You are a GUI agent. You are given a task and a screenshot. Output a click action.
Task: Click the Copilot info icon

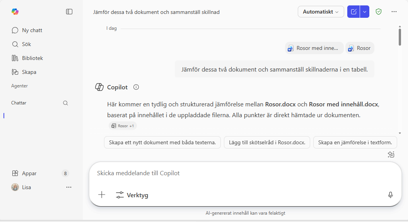pyautogui.click(x=136, y=87)
